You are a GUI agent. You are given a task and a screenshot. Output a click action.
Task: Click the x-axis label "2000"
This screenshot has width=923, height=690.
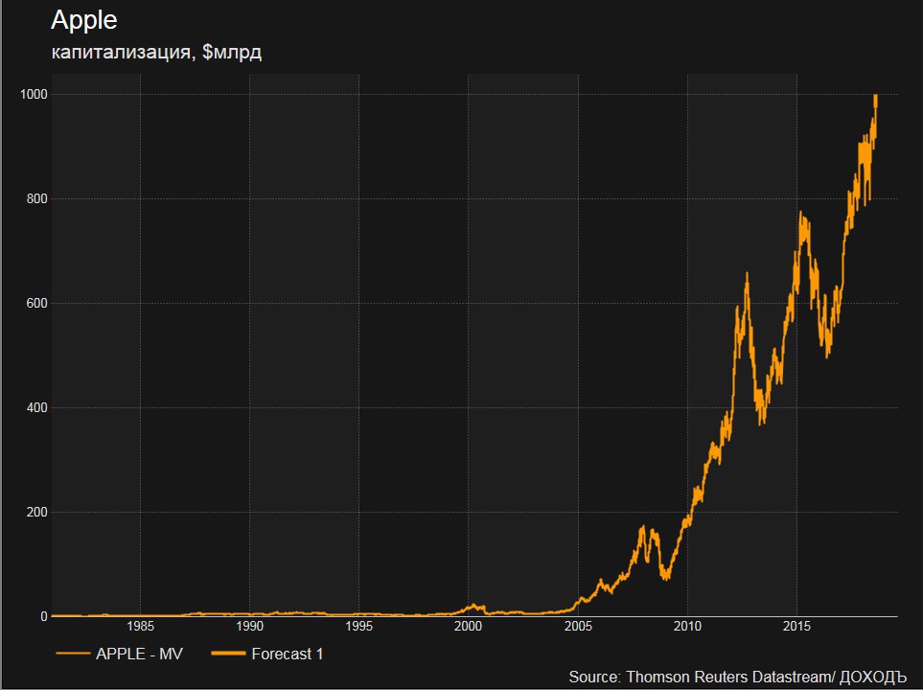click(x=468, y=627)
